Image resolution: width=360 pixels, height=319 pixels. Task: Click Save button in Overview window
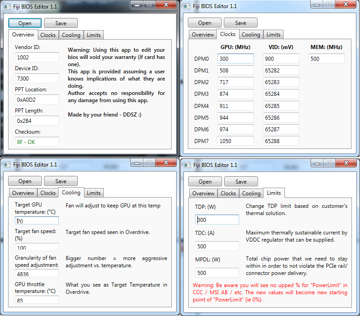pos(61,23)
